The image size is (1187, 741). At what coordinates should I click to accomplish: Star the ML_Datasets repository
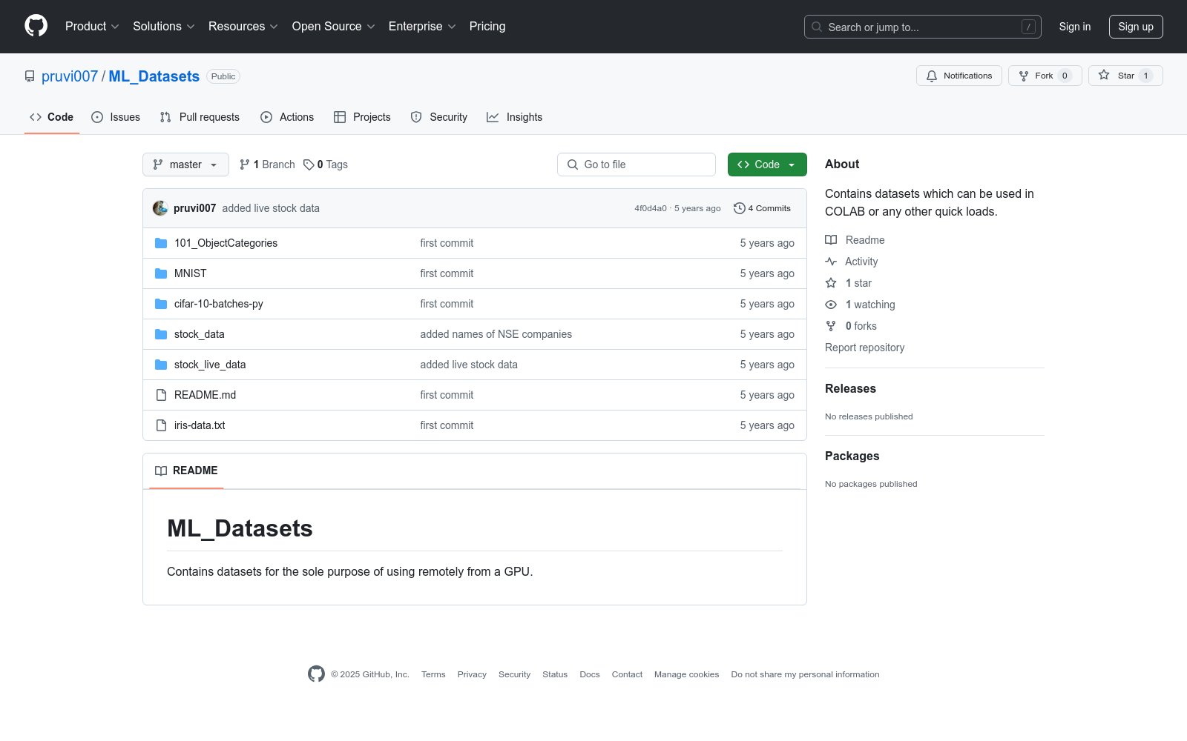[x=1125, y=76]
